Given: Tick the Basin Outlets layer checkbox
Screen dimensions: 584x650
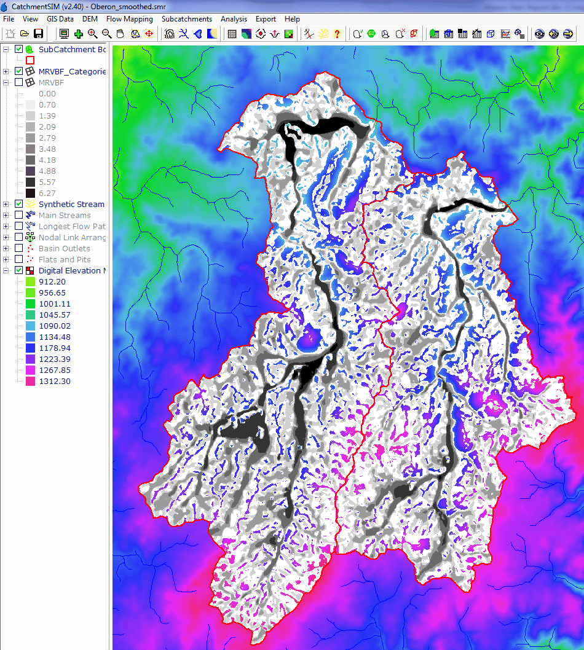Looking at the screenshot, I should click(18, 249).
